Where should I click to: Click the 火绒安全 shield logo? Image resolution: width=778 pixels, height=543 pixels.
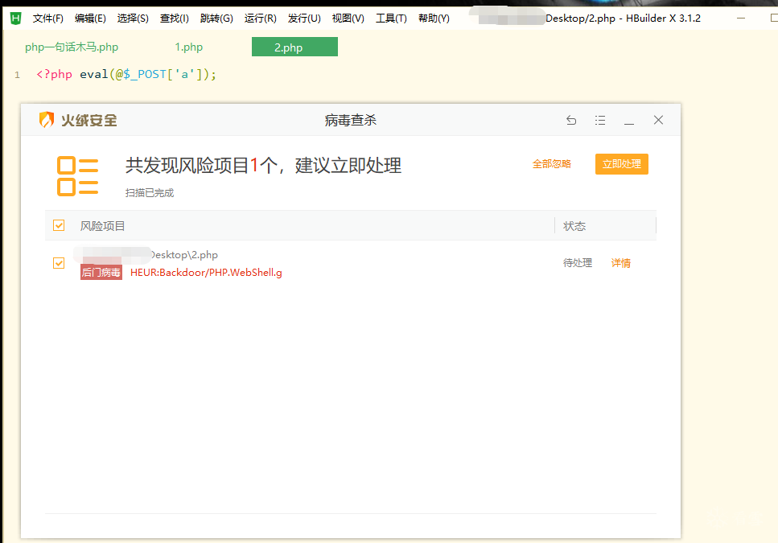pyautogui.click(x=46, y=120)
